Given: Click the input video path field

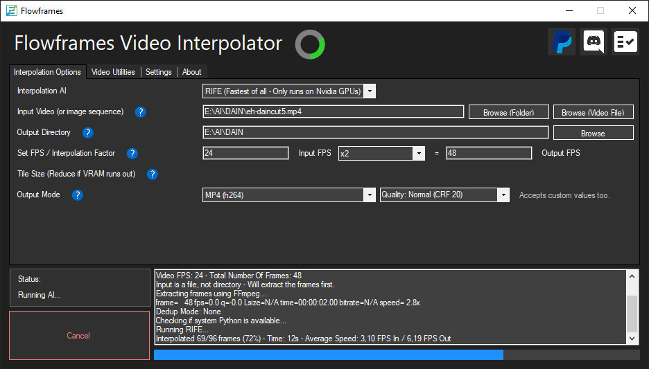Looking at the screenshot, I should tap(334, 111).
